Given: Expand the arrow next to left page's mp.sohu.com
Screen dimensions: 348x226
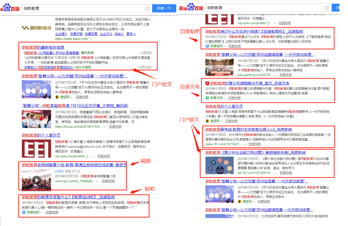Looking at the screenshot, I should tap(93, 156).
